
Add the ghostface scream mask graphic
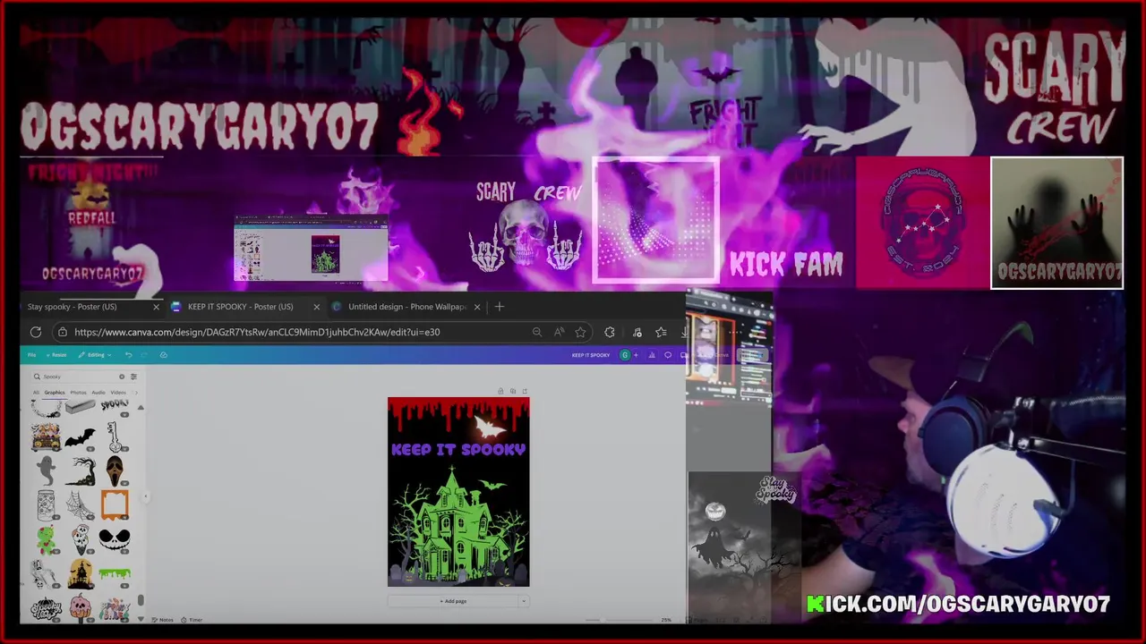tap(115, 470)
